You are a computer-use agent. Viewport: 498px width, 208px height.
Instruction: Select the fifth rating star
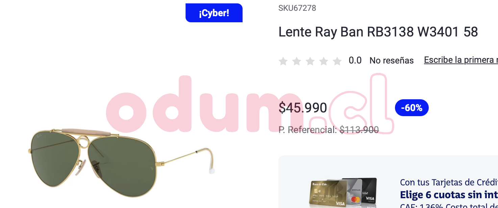[x=337, y=61]
